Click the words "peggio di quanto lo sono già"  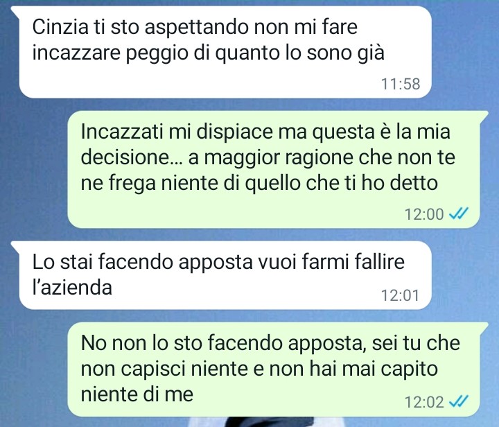click(255, 53)
